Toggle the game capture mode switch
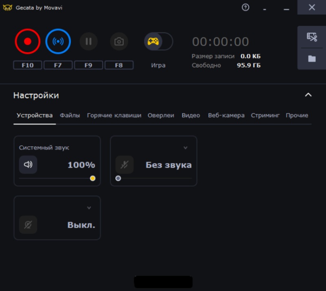The height and width of the screenshot is (291, 326). click(x=159, y=42)
